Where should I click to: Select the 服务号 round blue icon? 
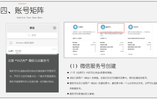(103, 27)
